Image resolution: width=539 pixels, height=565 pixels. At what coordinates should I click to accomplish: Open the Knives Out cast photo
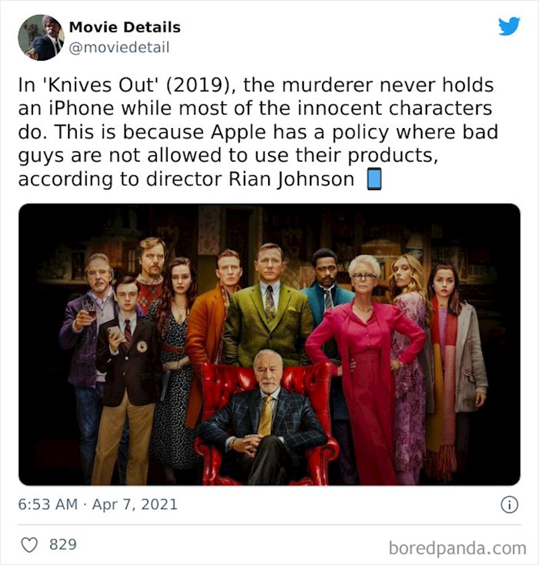[269, 345]
